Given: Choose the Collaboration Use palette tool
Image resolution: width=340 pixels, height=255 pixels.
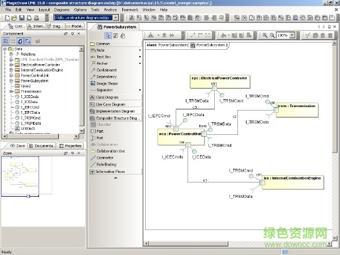Looking at the screenshot, I should click(x=110, y=151).
